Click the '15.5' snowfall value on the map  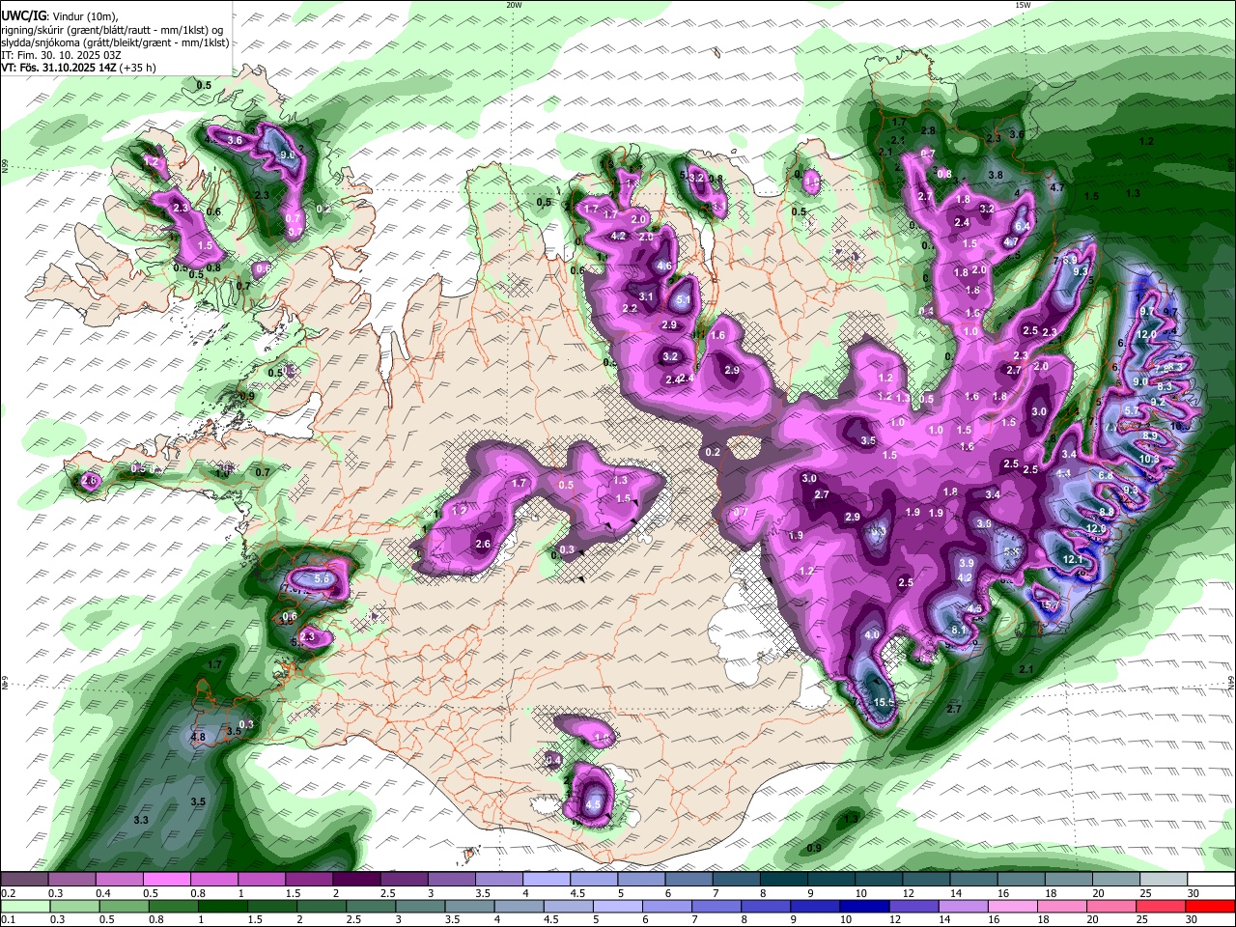(x=884, y=703)
